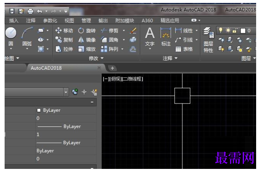Open the 参数化 ribbon tab
Screen dimensions: 262x171
(x=50, y=21)
